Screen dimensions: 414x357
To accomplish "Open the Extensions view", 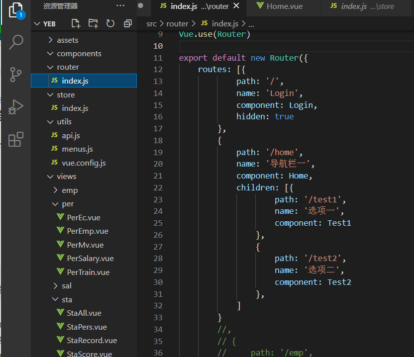I will [16, 139].
